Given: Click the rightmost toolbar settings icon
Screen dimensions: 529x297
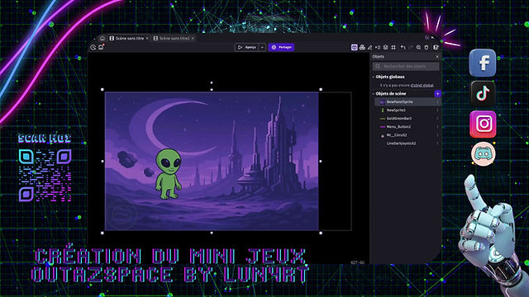Looking at the screenshot, I should tap(436, 48).
